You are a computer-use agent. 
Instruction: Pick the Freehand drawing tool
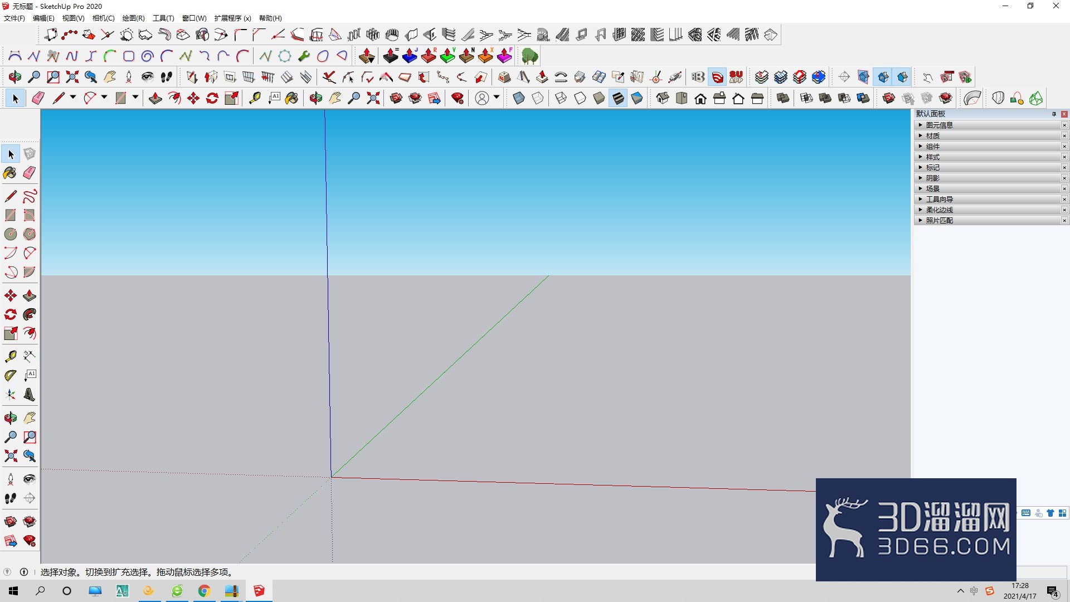tap(30, 196)
